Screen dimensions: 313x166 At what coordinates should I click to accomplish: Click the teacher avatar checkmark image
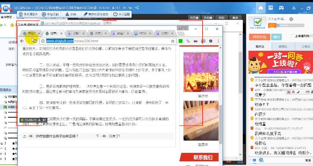point(258,22)
